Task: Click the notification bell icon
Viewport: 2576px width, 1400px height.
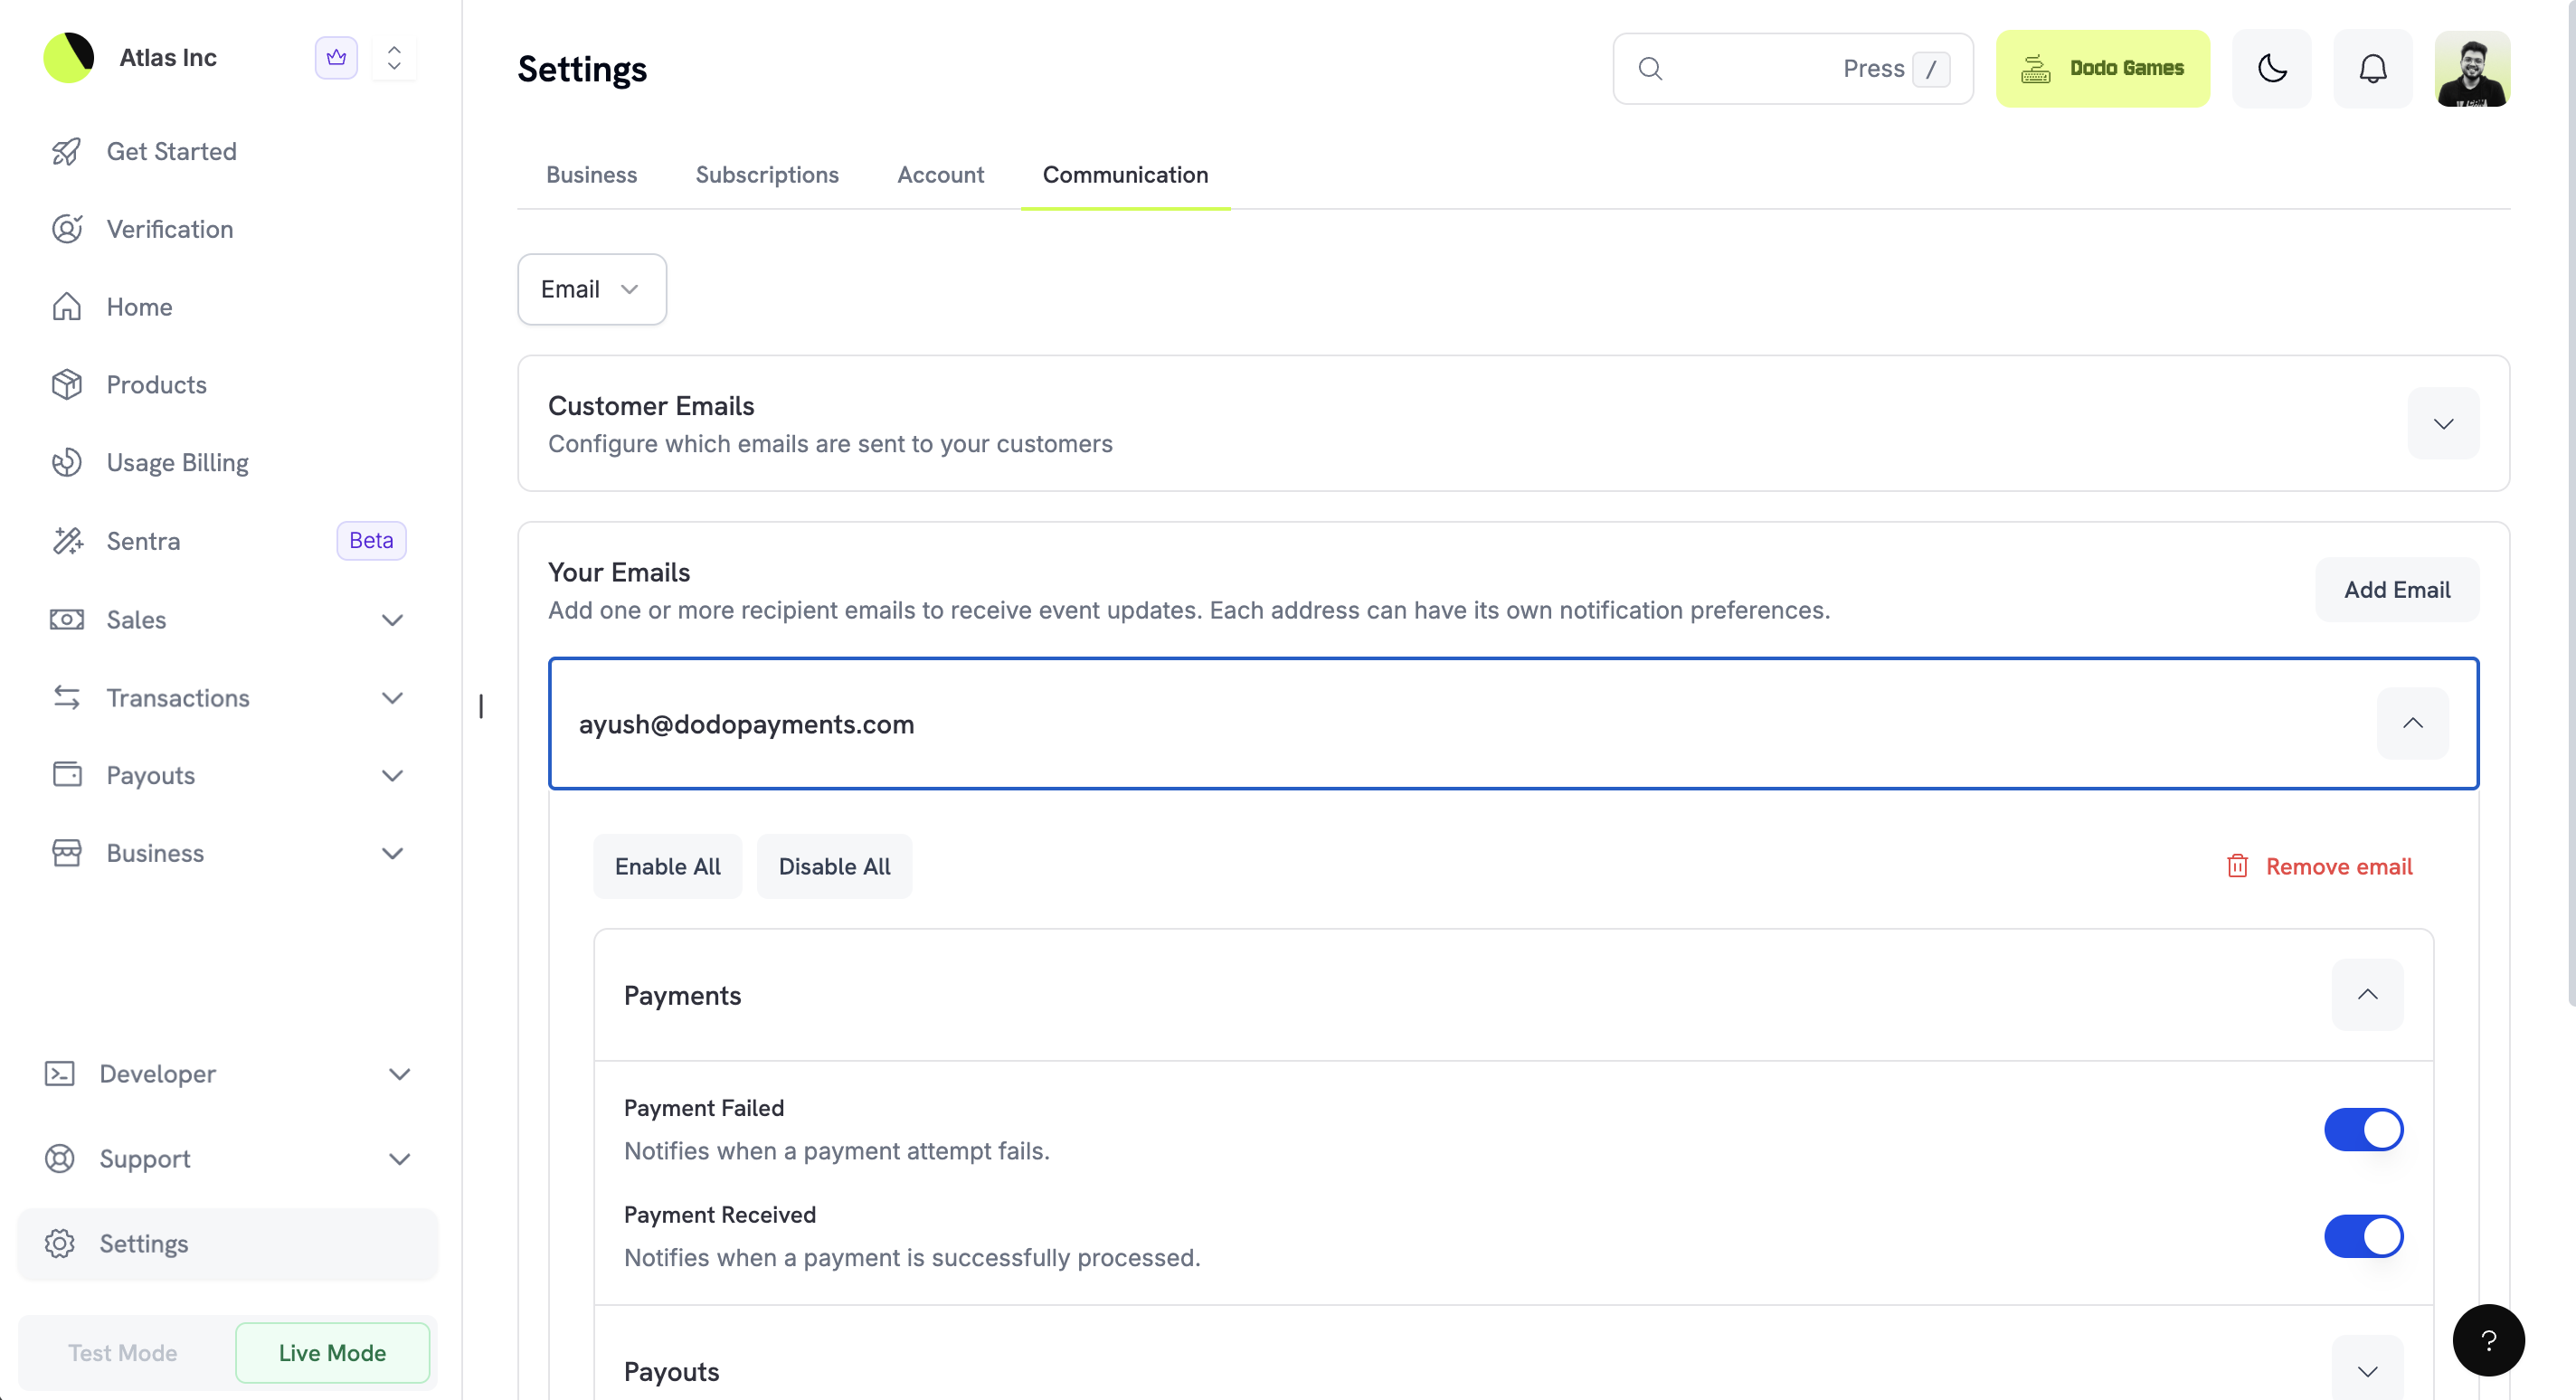Action: [x=2372, y=68]
